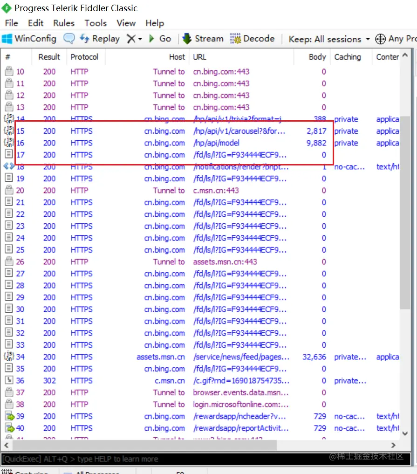Screen dimensions: 417x474
Task: Click the vertical scrollbar up arrow
Action: pyautogui.click(x=405, y=55)
